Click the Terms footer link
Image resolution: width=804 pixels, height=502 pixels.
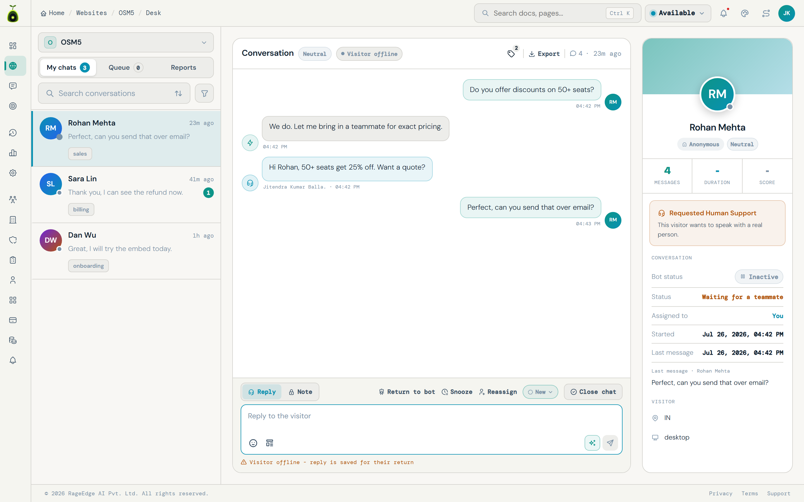tap(750, 493)
